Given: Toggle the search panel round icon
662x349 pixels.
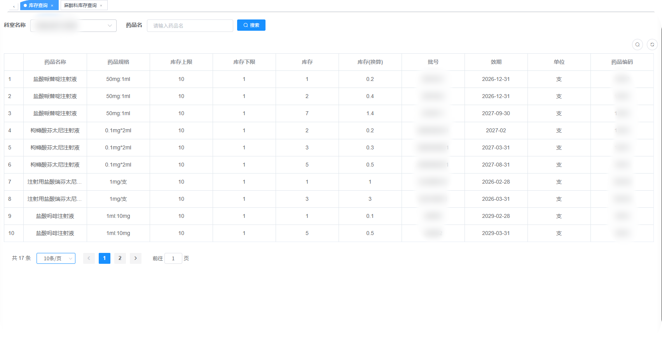Looking at the screenshot, I should (638, 45).
